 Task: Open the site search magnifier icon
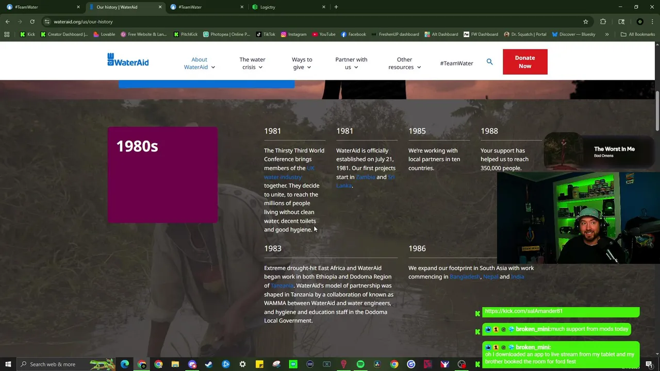click(x=489, y=62)
